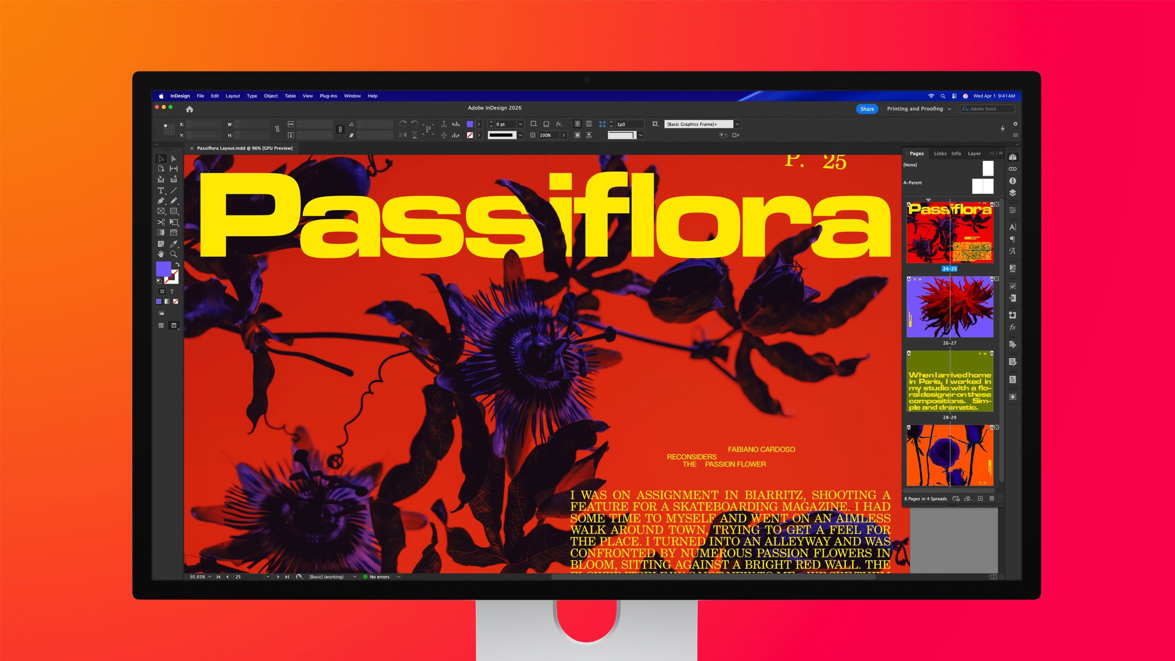Open Printing and Proofing workspace dropdown
Screen dimensions: 1175x661
click(x=919, y=109)
